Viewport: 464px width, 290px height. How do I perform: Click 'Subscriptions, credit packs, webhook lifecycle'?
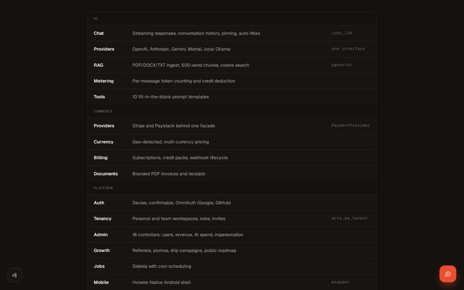[x=180, y=158]
